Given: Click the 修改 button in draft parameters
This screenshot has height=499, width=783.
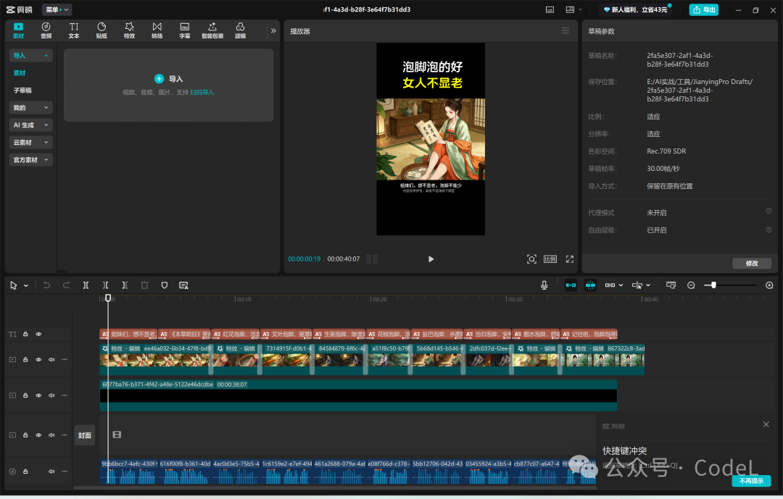Looking at the screenshot, I should pyautogui.click(x=752, y=263).
